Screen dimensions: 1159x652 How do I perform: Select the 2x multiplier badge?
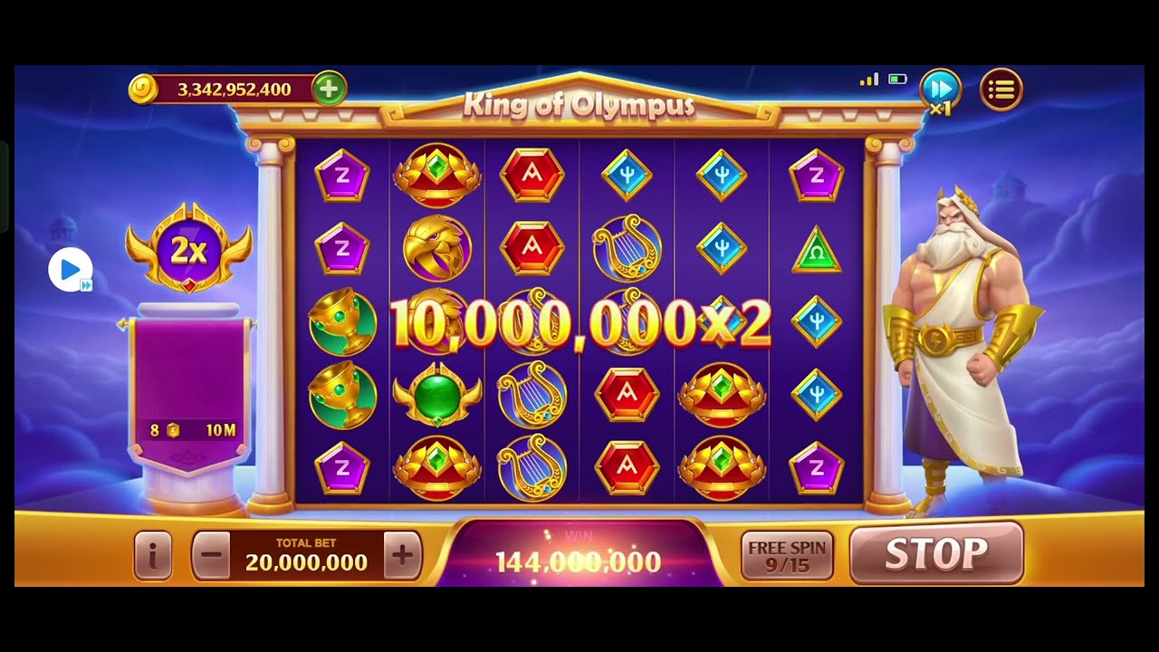click(188, 248)
